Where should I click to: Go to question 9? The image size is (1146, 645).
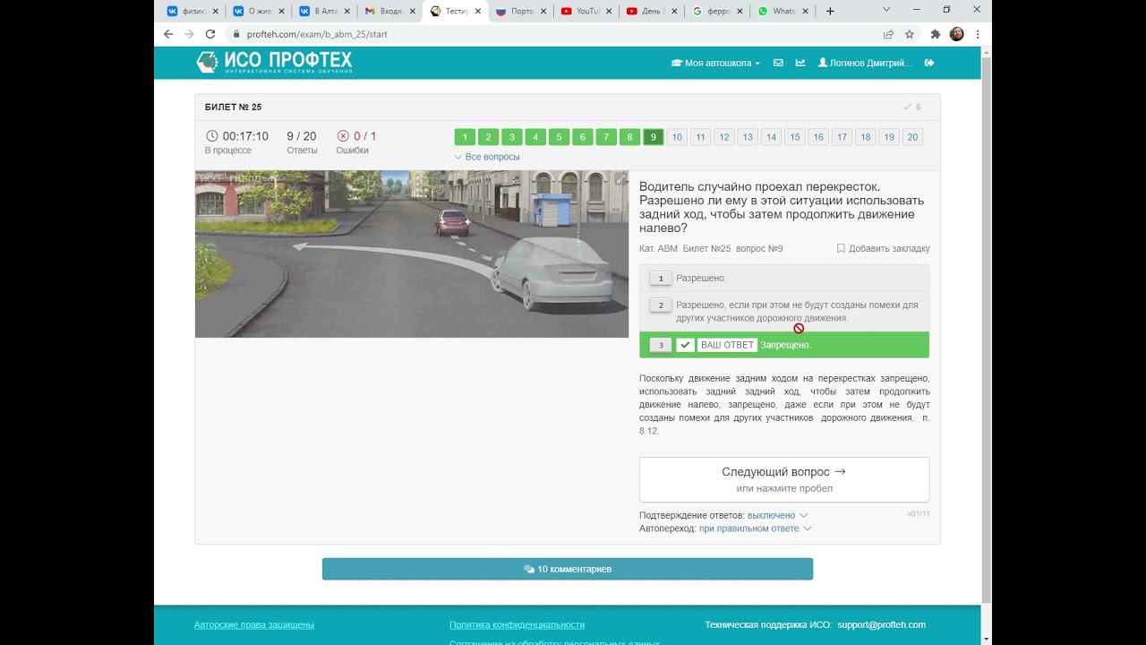pyautogui.click(x=653, y=137)
